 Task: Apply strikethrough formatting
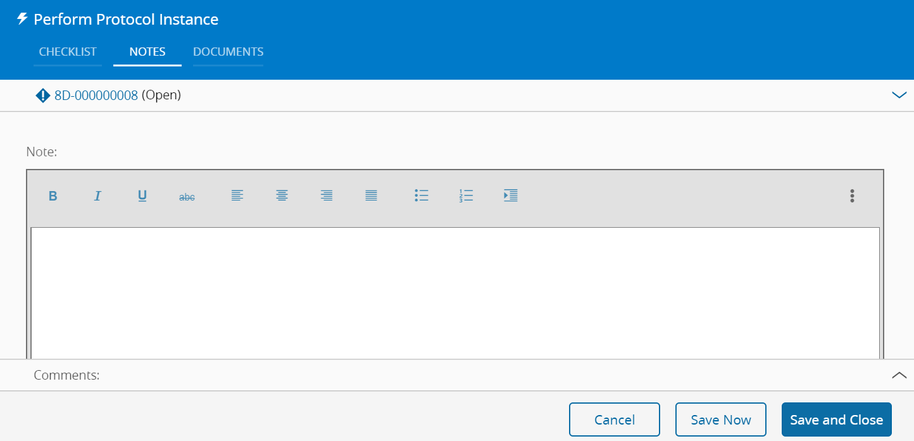coord(187,197)
